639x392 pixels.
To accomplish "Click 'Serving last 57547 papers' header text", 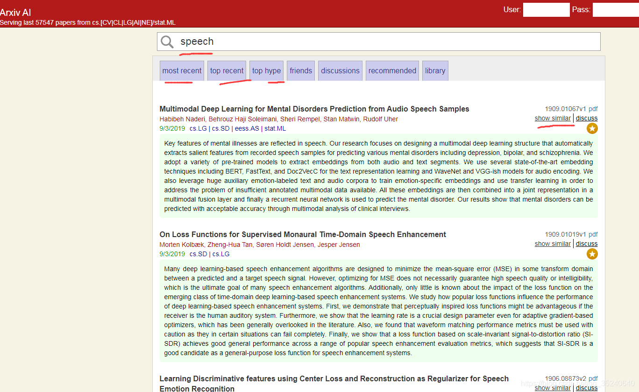I will (x=88, y=22).
